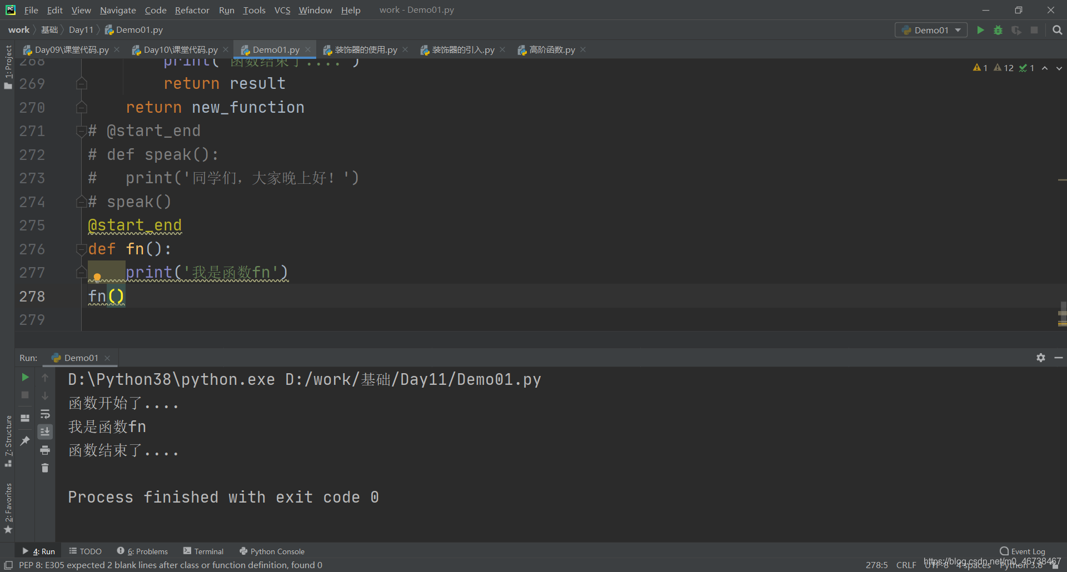Print the console output

45,450
